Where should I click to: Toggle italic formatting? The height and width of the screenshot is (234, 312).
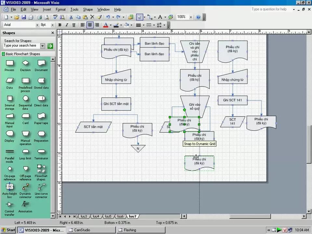[x=67, y=25]
